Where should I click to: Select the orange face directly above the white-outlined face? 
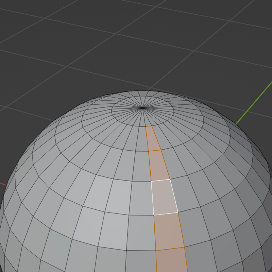[159, 166]
